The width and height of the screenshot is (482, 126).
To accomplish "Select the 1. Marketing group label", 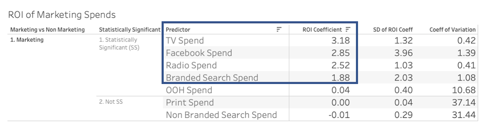I will [x=27, y=40].
